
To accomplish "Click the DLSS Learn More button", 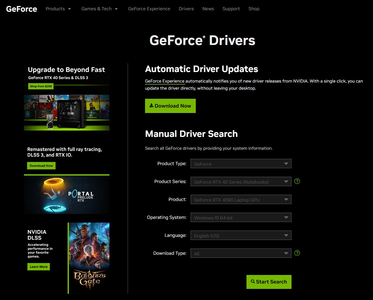I will click(x=38, y=267).
